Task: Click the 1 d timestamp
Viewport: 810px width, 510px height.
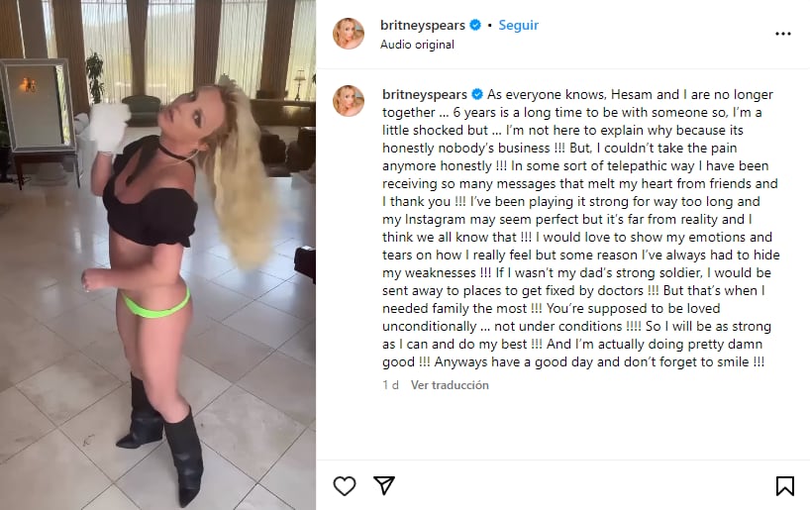Action: (390, 385)
